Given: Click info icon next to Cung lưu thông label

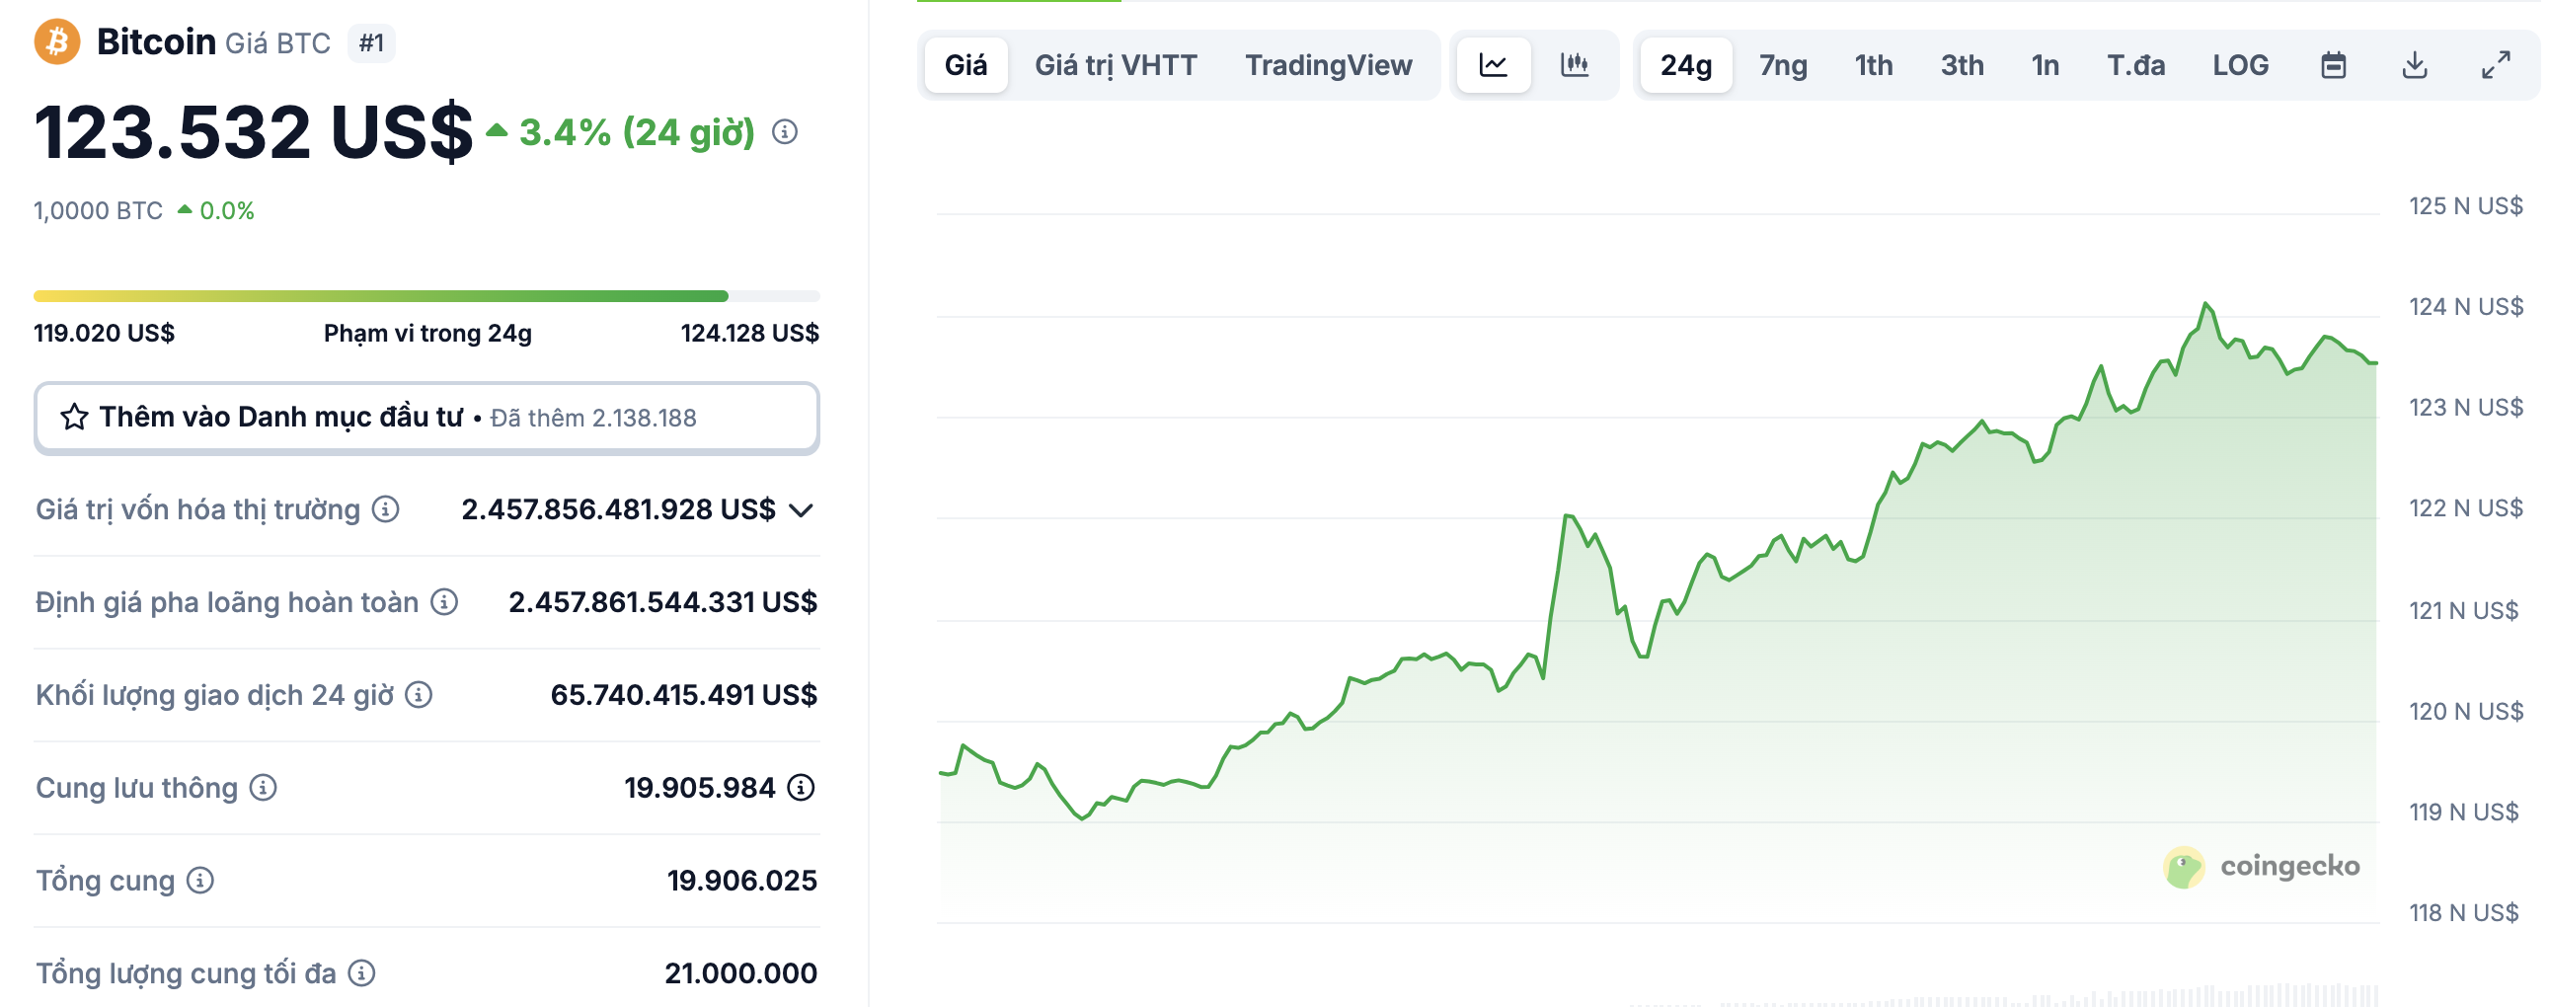Looking at the screenshot, I should [264, 788].
